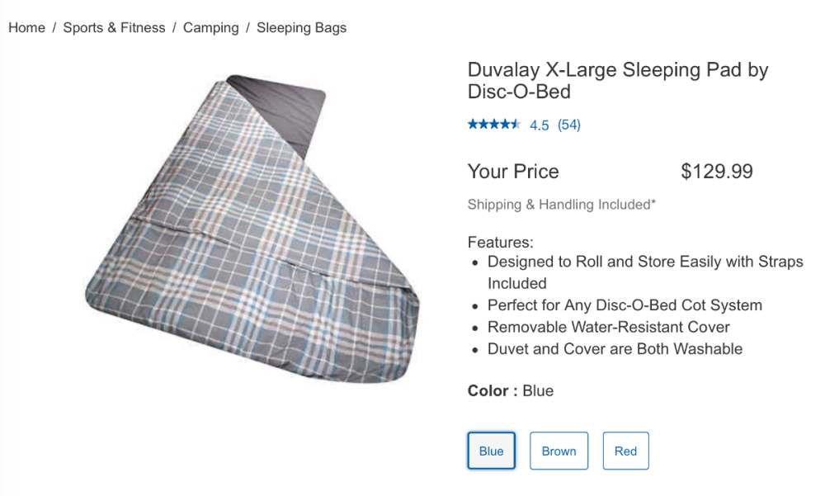Open the Sleeping Bags breadcrumb
Screen dimensions: 825x496
[301, 27]
